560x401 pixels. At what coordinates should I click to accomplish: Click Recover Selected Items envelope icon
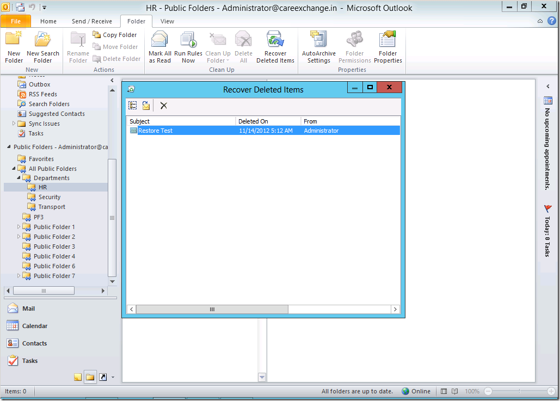146,106
